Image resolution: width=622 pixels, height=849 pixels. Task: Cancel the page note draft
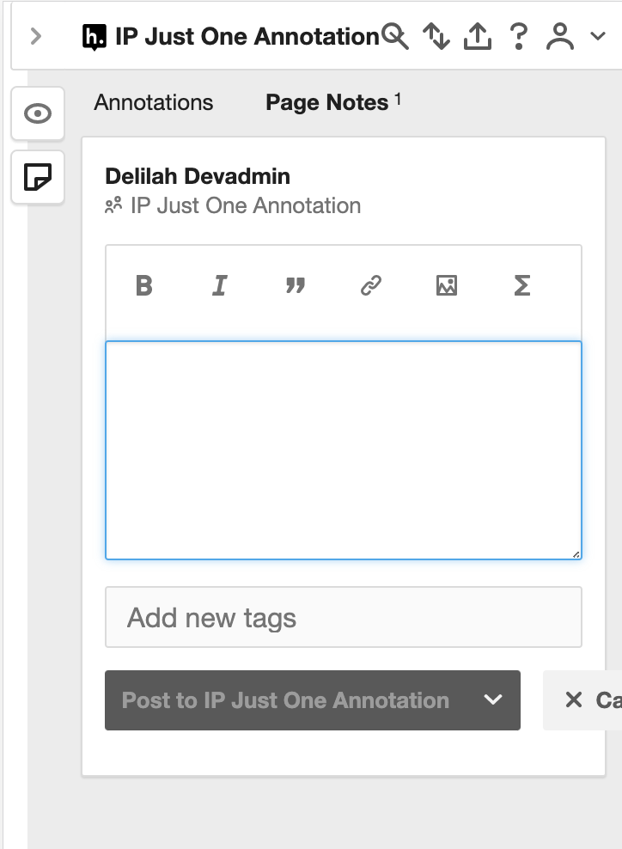click(583, 700)
